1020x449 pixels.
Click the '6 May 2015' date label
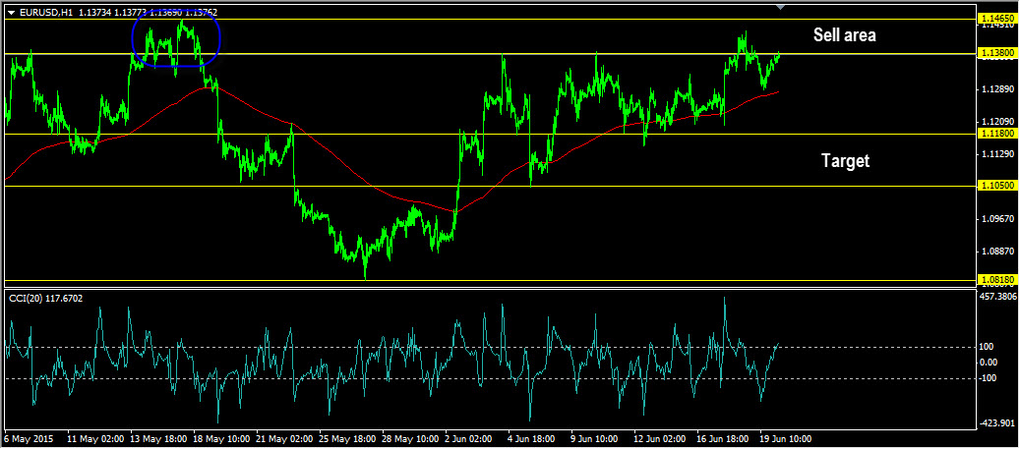pos(30,438)
